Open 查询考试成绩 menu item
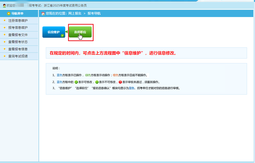The width and height of the screenshot is (255, 163). click(18, 56)
